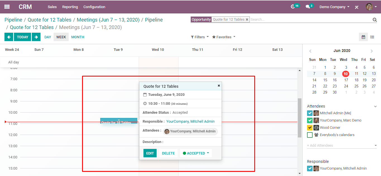Select June 10 in mini calendar

[x=346, y=74]
